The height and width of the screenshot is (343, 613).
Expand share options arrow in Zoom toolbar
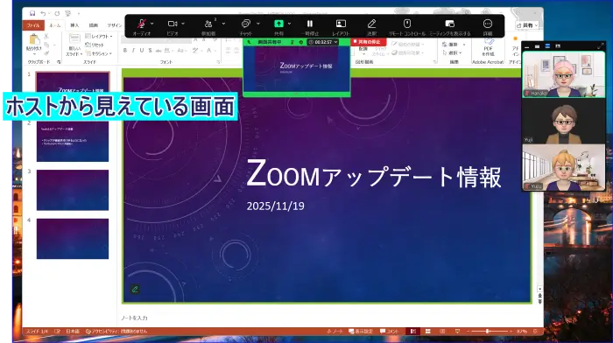pos(289,24)
